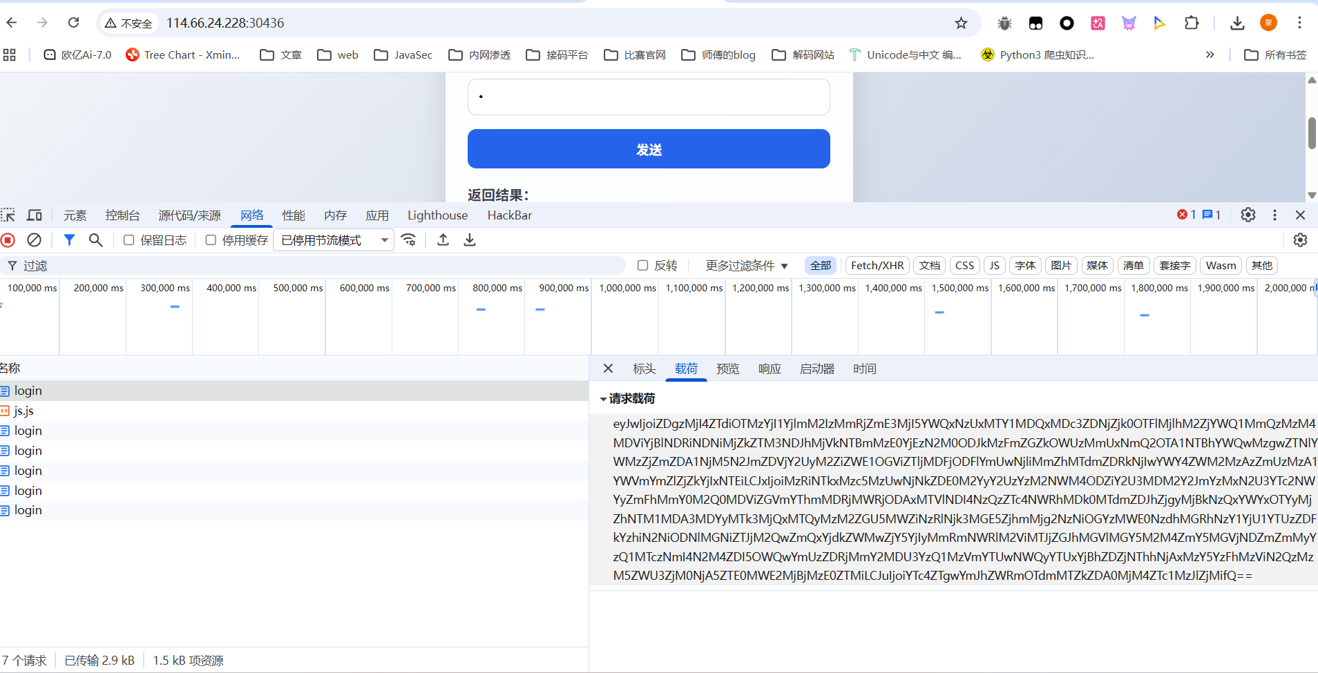The height and width of the screenshot is (673, 1318).
Task: Open network search magnifier
Action: [96, 240]
